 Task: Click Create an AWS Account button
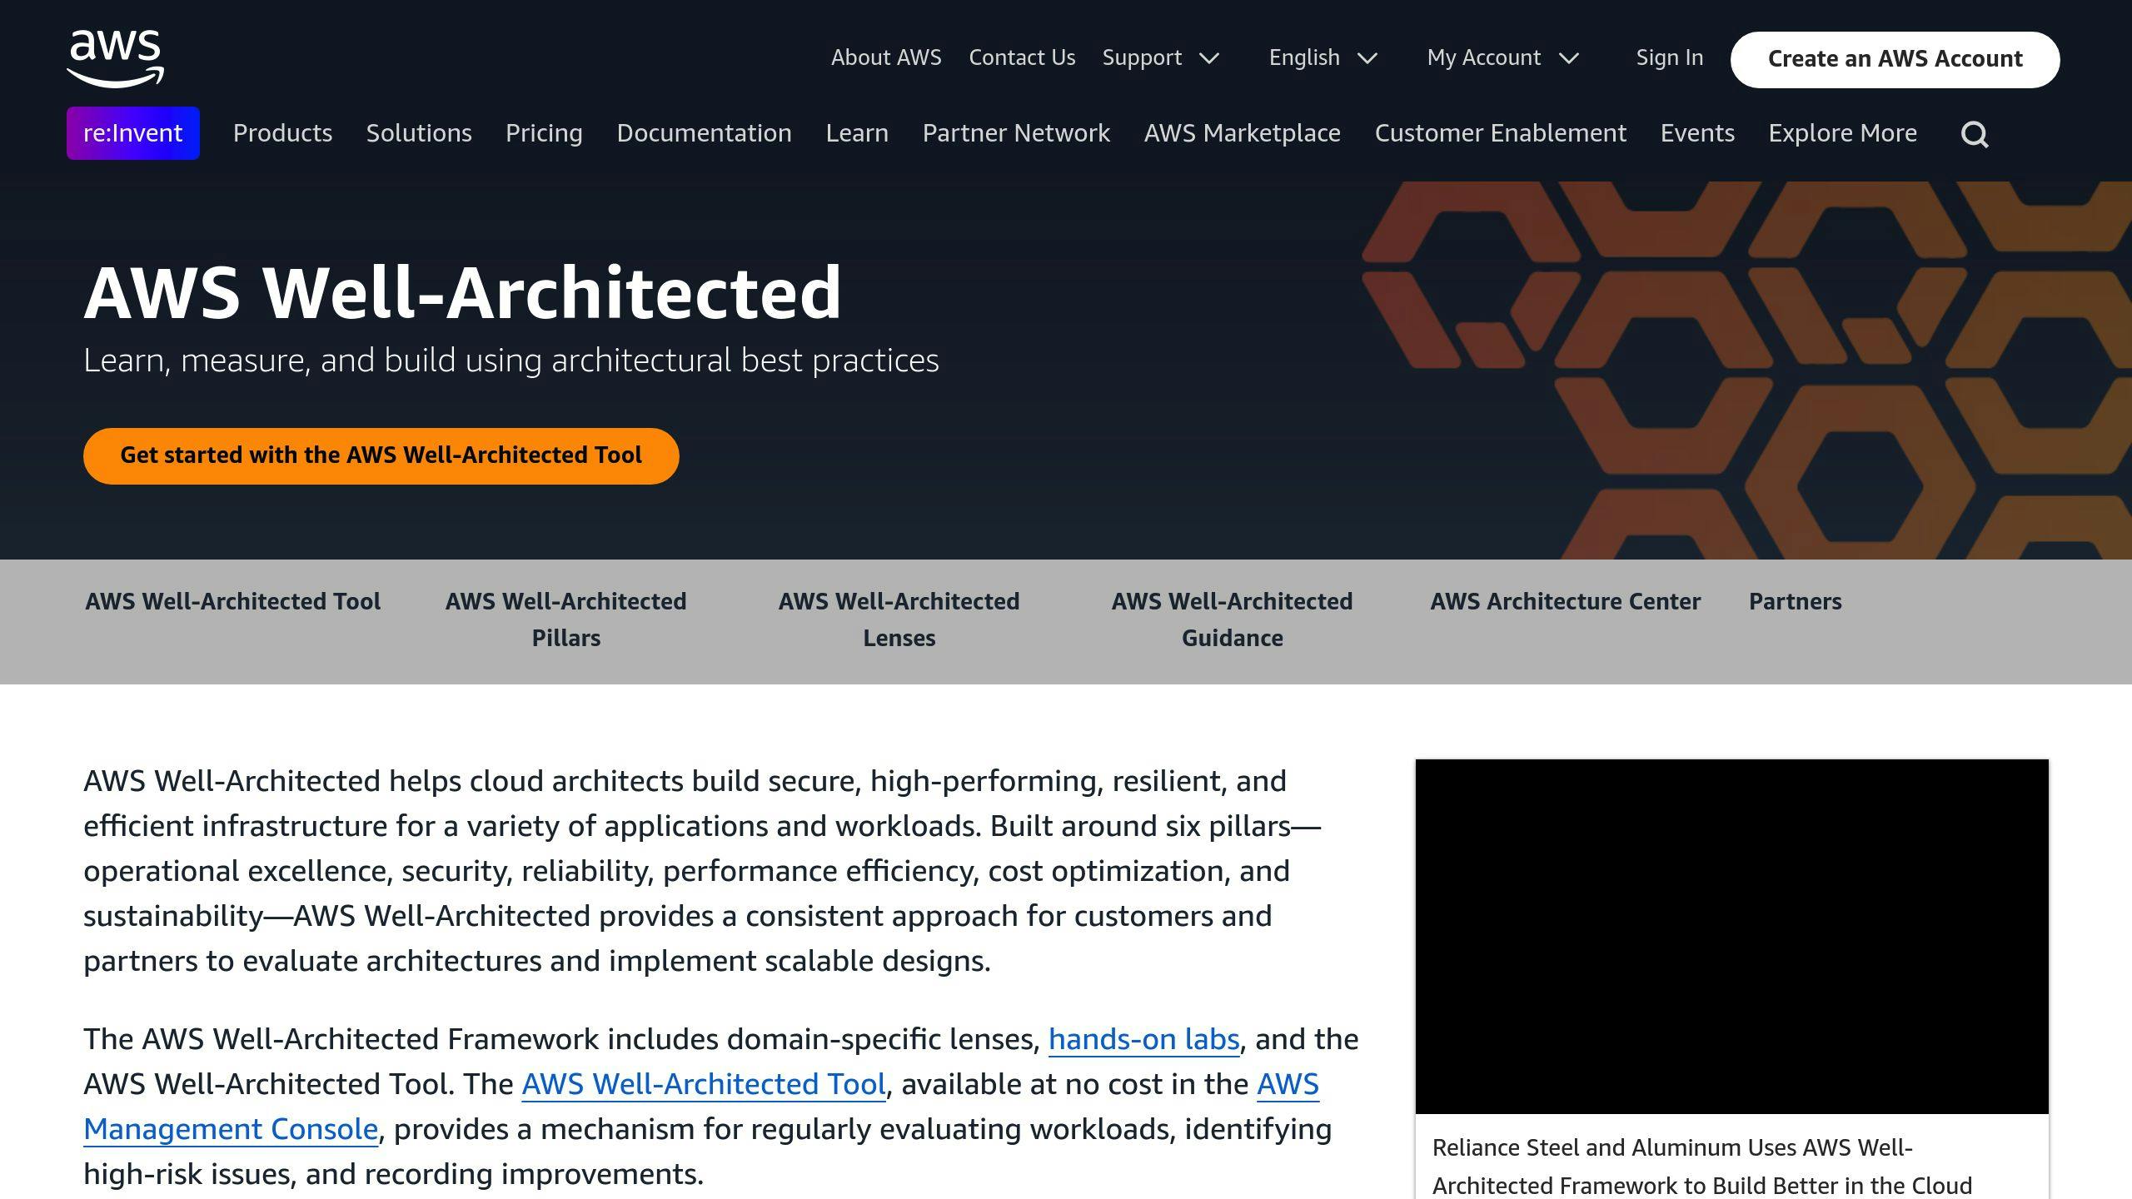[x=1895, y=59]
